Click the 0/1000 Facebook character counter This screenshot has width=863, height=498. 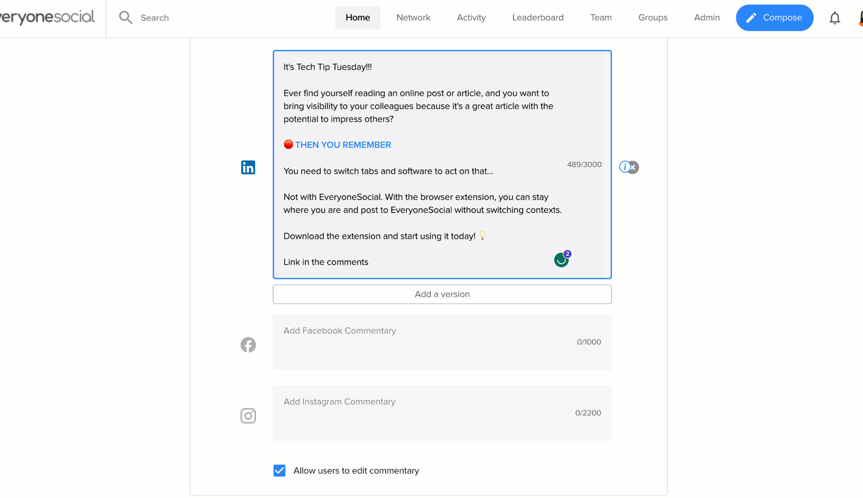tap(589, 342)
